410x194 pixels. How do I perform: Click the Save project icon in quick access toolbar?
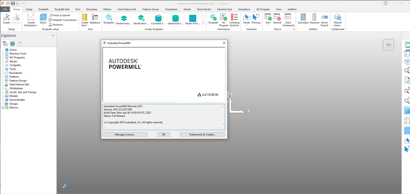pos(13,3)
